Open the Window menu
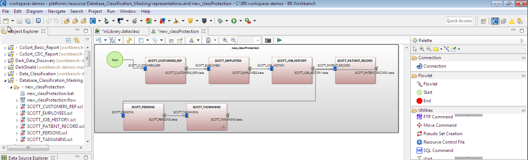Screen dimensions: 528x160 pyautogui.click(x=128, y=11)
